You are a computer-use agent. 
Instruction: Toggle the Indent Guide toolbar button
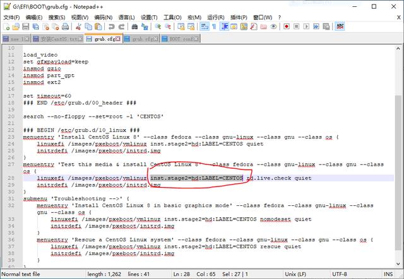tap(224, 26)
